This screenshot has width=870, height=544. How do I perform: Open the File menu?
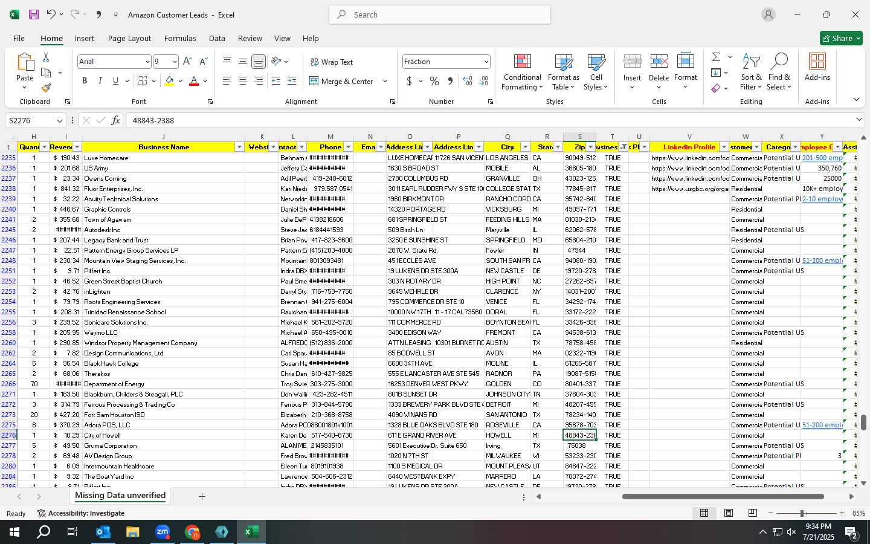point(19,38)
